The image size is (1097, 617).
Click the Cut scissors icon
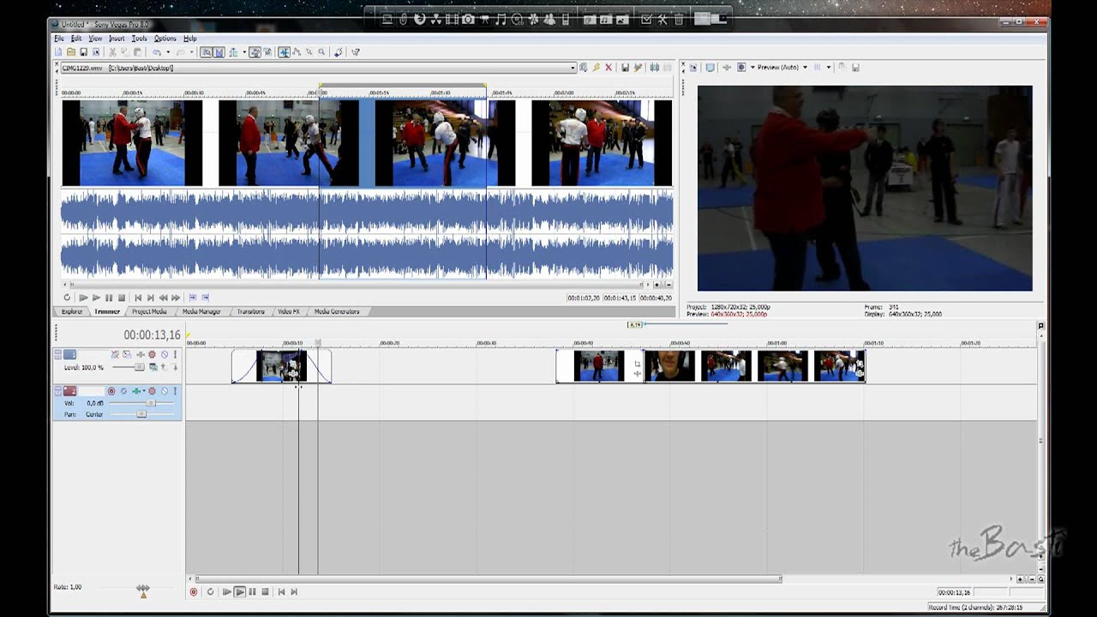pos(112,52)
